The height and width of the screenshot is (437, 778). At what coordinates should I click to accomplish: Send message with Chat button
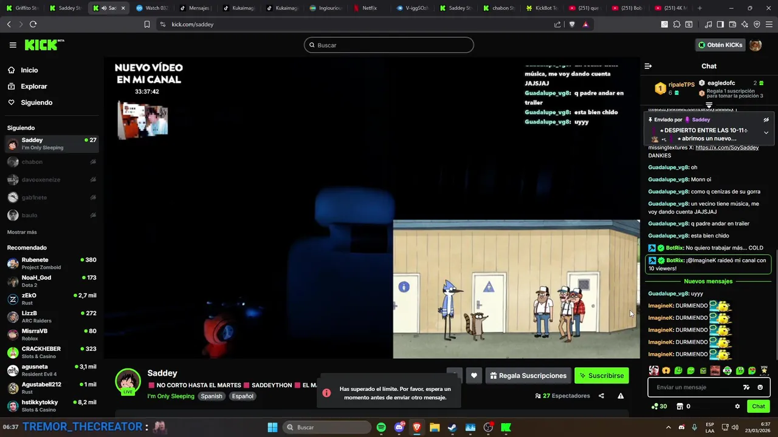[759, 407]
